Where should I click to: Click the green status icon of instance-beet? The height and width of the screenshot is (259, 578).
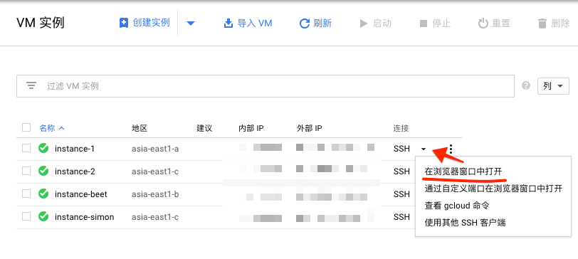(x=43, y=194)
